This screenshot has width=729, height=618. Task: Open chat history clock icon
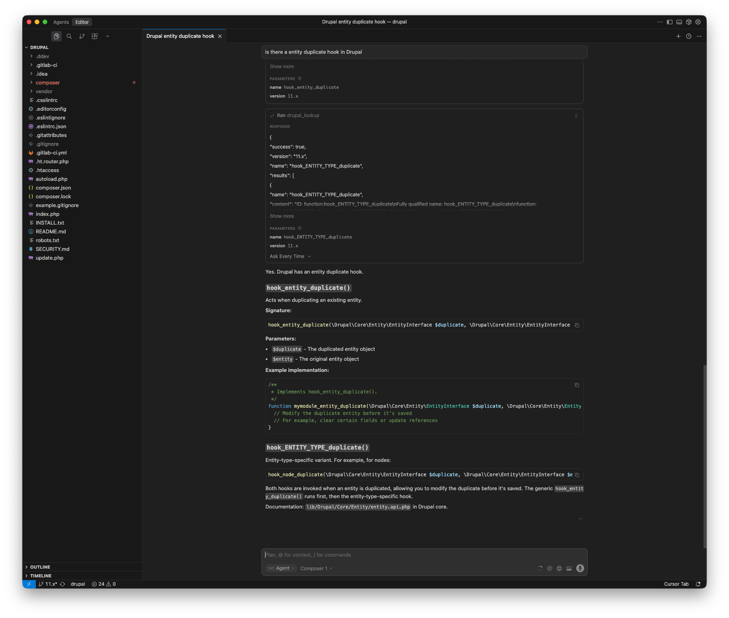point(689,36)
